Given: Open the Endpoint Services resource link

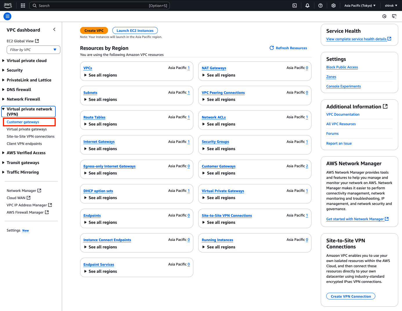Looking at the screenshot, I should [99, 265].
